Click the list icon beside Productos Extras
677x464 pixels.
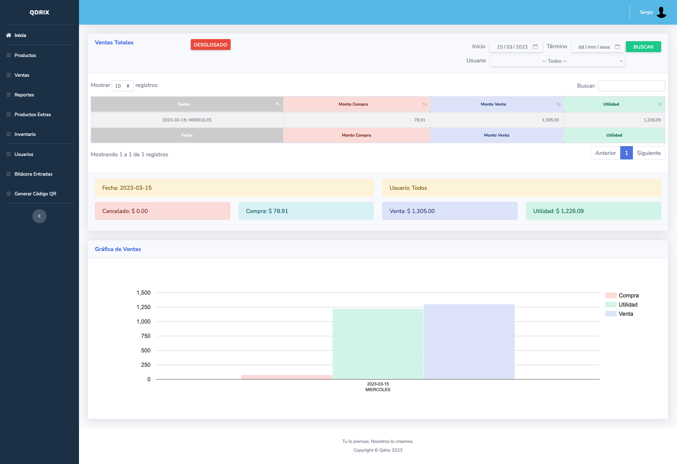pyautogui.click(x=8, y=114)
